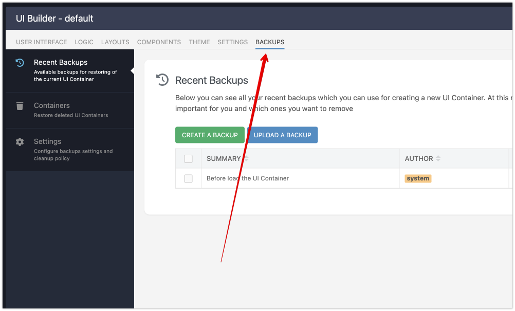
Task: Click the Containers trash icon
Action: click(20, 106)
